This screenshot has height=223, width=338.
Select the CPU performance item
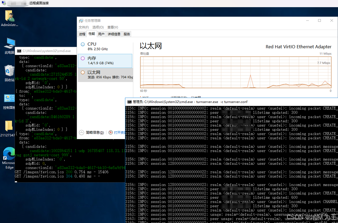click(x=105, y=47)
